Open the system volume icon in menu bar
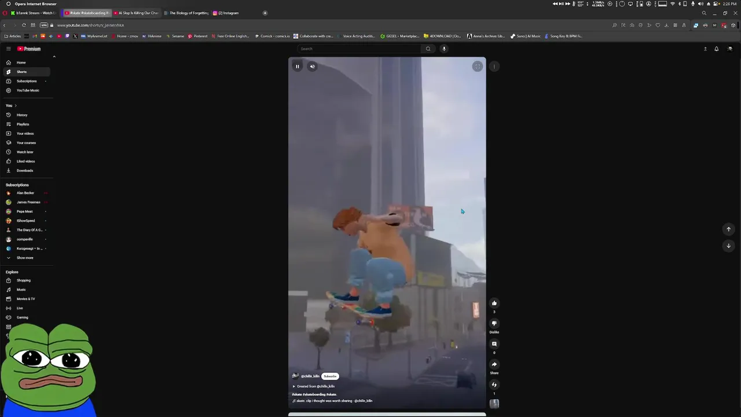 pyautogui.click(x=700, y=4)
